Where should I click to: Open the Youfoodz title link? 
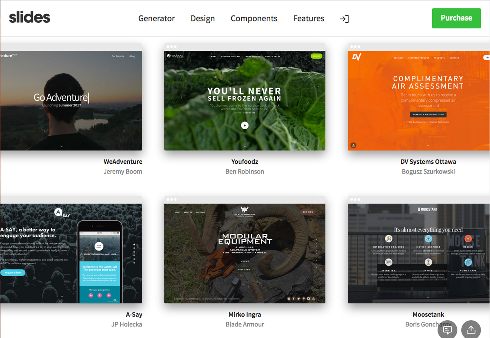tap(245, 162)
